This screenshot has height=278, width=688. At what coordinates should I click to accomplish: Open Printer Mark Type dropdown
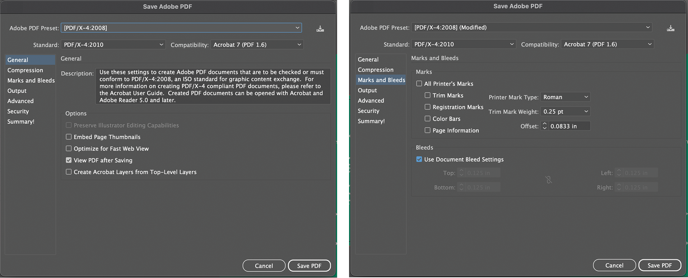(565, 97)
